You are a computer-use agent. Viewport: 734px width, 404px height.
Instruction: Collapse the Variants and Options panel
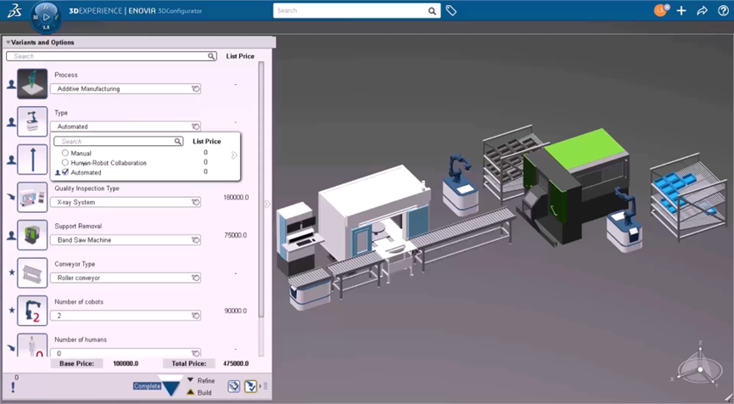[8, 42]
